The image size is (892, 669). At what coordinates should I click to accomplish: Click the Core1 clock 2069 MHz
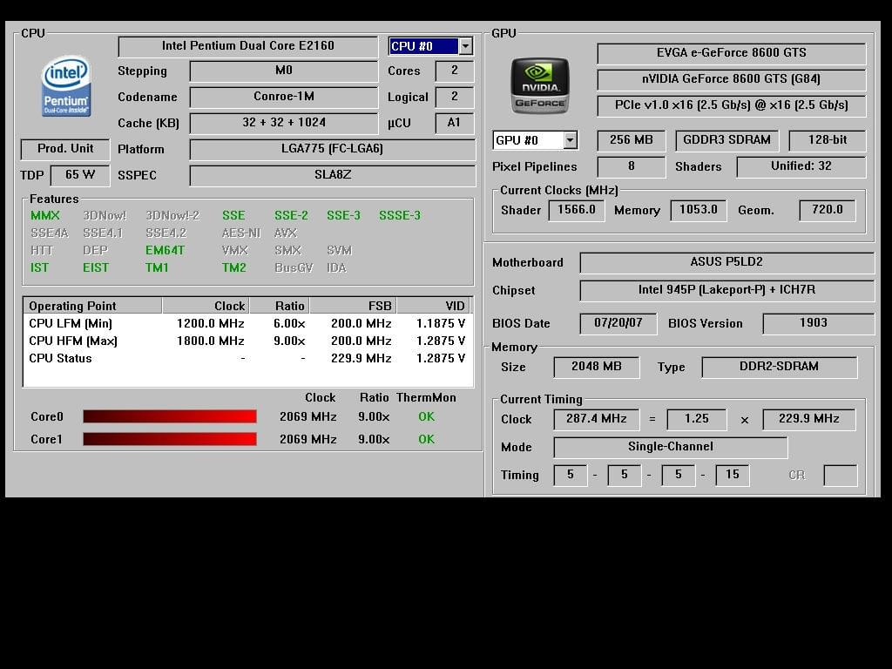pos(307,439)
